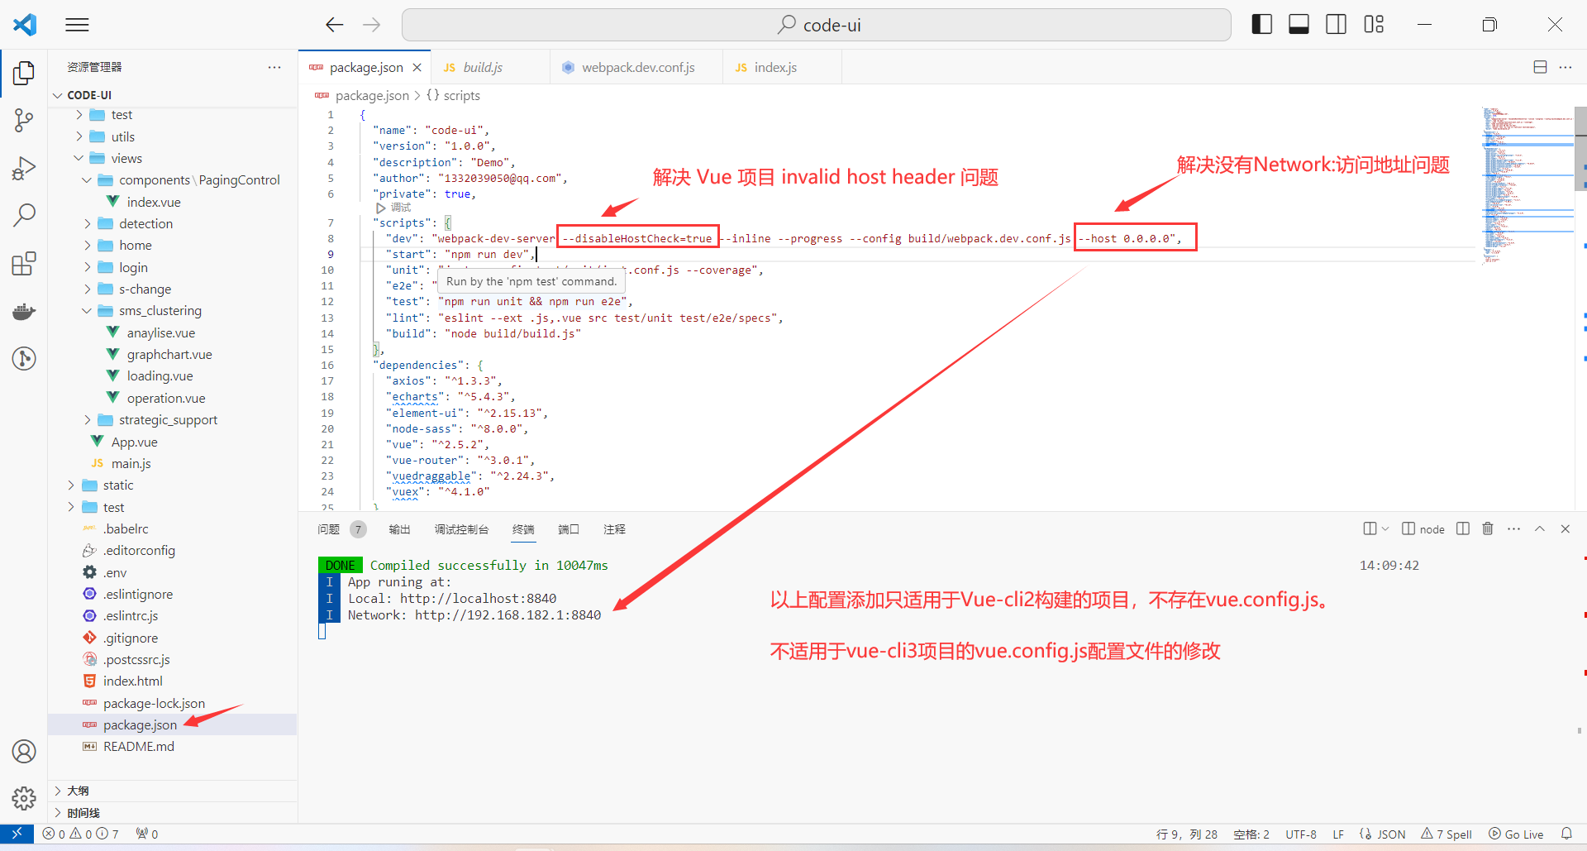Split the editor to the right
The height and width of the screenshot is (851, 1587).
pos(1540,67)
